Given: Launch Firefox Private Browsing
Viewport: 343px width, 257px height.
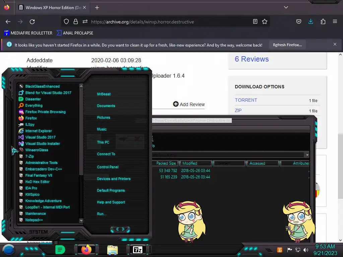Looking at the screenshot, I should (x=43, y=112).
